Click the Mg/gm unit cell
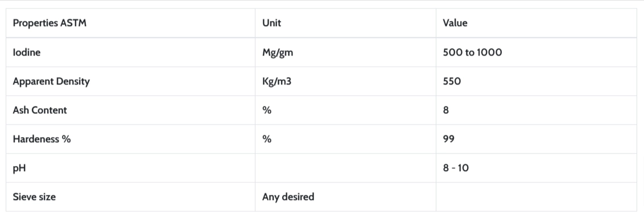 click(278, 53)
